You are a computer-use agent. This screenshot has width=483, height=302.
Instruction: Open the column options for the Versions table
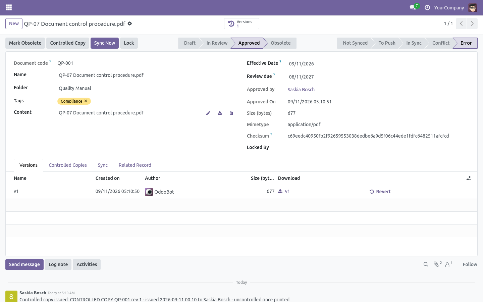coord(469,178)
